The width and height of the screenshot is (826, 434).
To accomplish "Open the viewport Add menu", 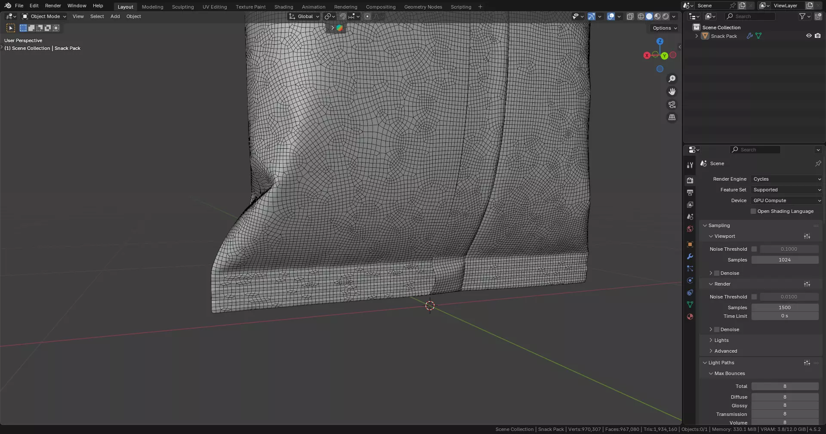I will [x=115, y=16].
